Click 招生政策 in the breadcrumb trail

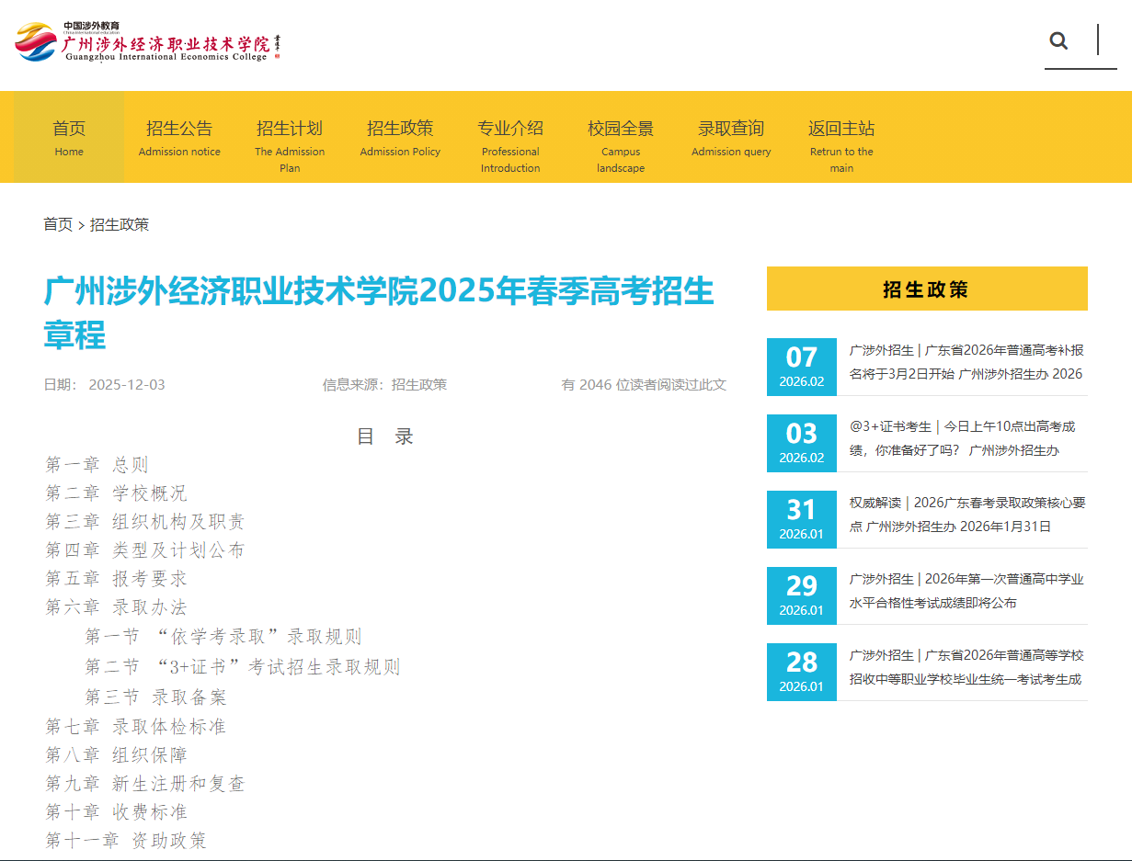coord(120,224)
